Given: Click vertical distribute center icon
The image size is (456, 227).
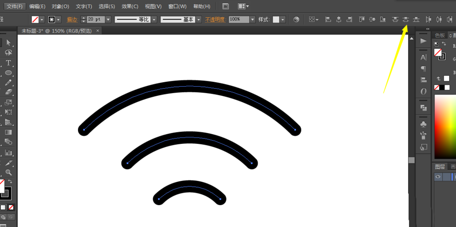Looking at the screenshot, I should point(406,20).
